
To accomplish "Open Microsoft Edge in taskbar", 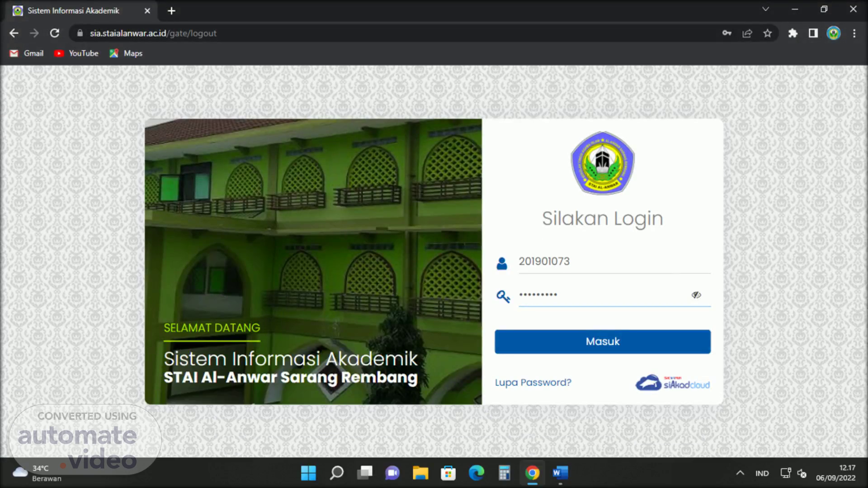I will [x=476, y=473].
